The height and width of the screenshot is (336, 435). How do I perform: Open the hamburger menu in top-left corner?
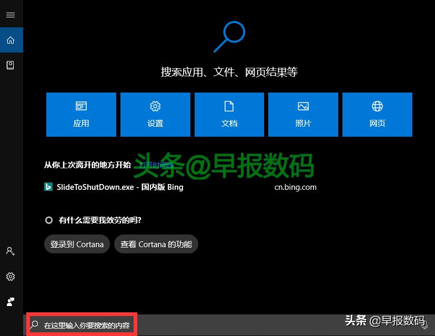[11, 15]
